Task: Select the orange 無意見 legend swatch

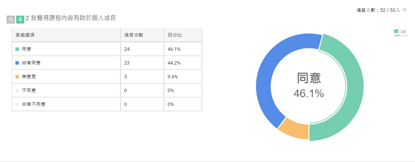Action: coord(17,77)
